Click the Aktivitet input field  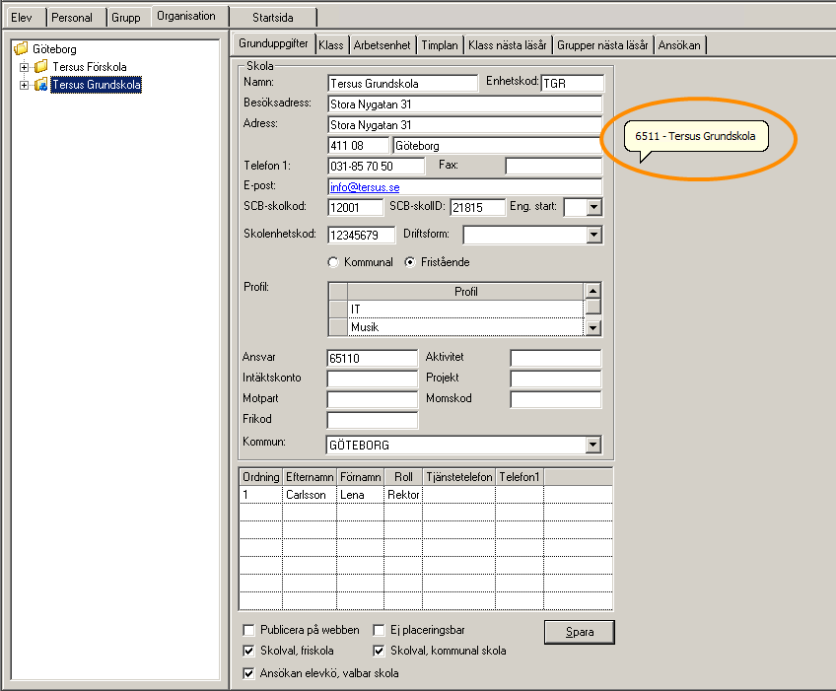point(556,358)
